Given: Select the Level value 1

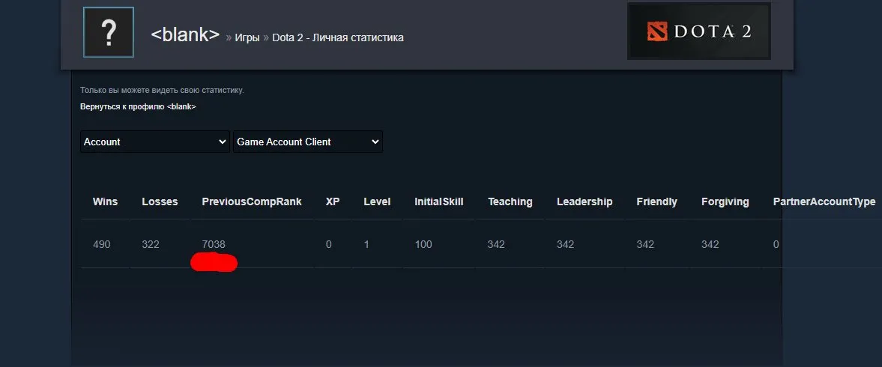Looking at the screenshot, I should (366, 244).
